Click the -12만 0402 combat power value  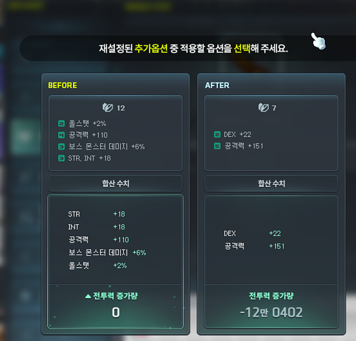(x=271, y=313)
